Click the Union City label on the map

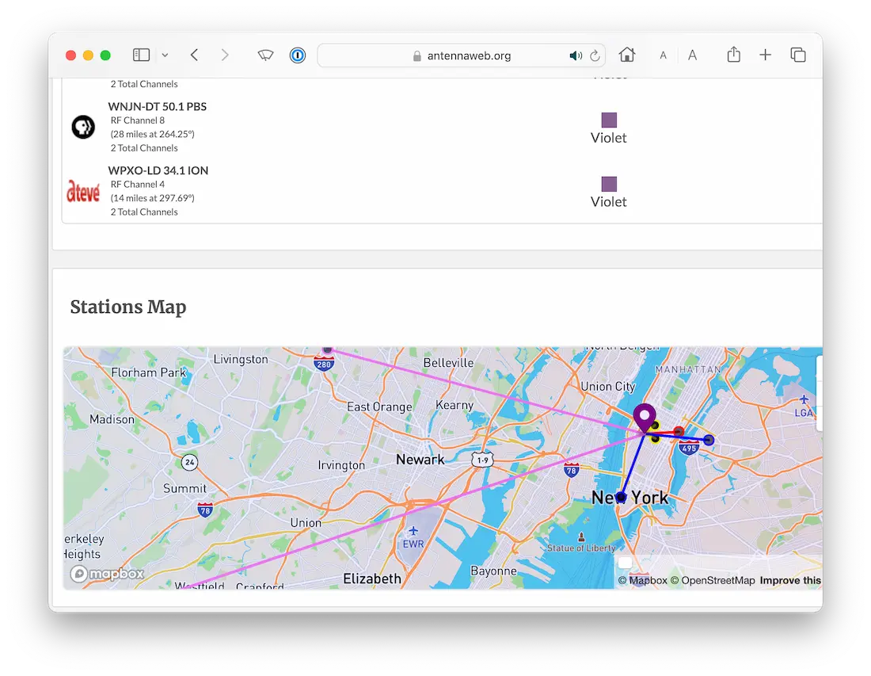tap(607, 387)
